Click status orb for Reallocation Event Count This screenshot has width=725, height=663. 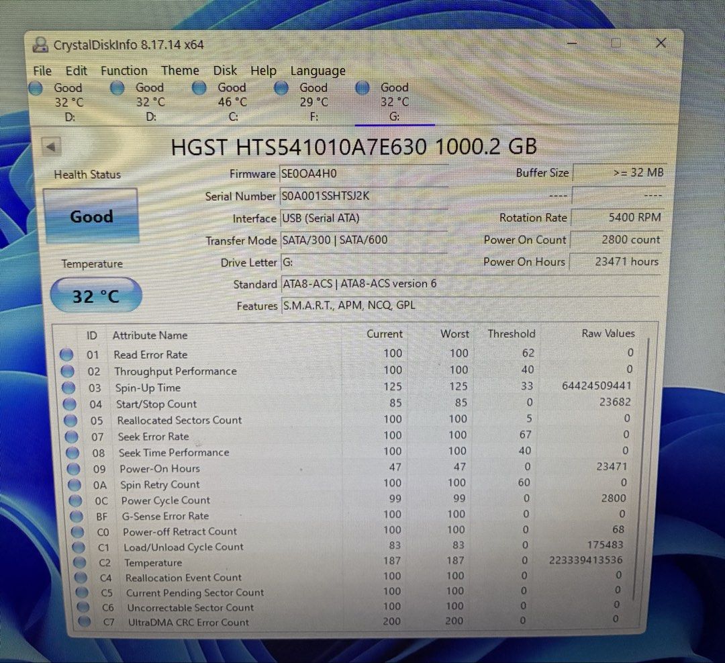(x=81, y=578)
